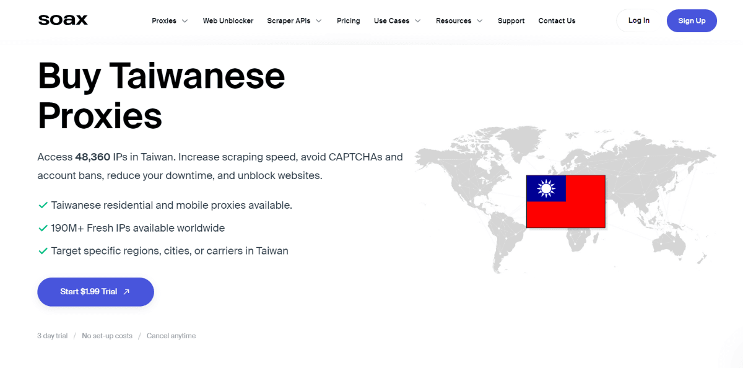Click the checkmark beside 190M+ Fresh IPs

(43, 228)
